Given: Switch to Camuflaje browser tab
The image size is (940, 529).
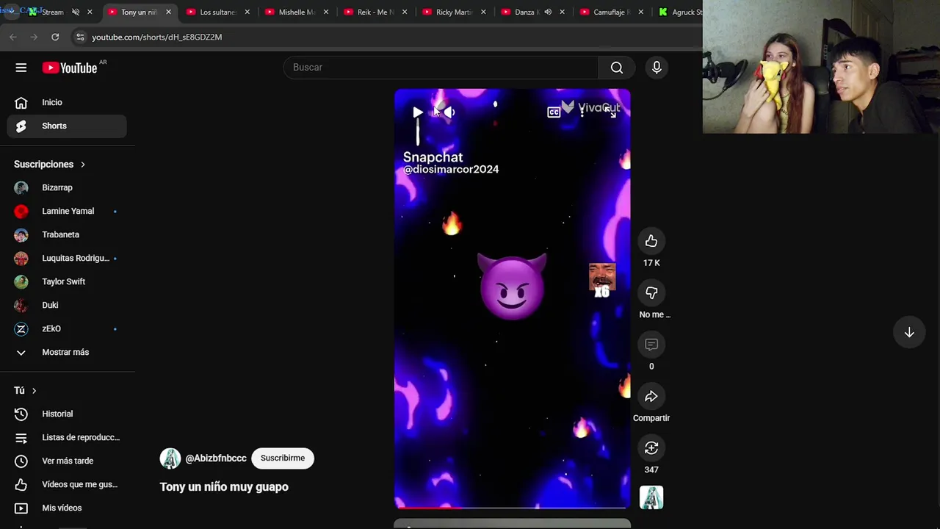Looking at the screenshot, I should click(611, 12).
